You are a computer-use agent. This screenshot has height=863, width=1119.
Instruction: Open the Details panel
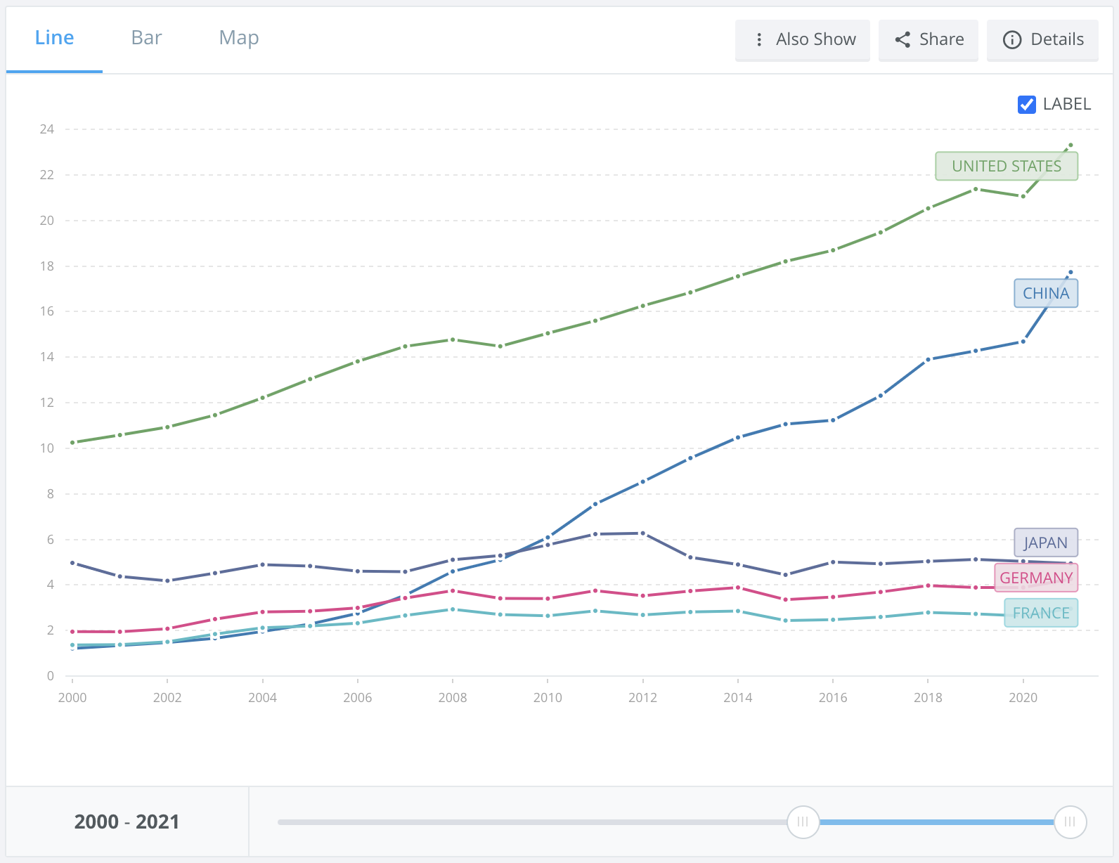tap(1042, 40)
